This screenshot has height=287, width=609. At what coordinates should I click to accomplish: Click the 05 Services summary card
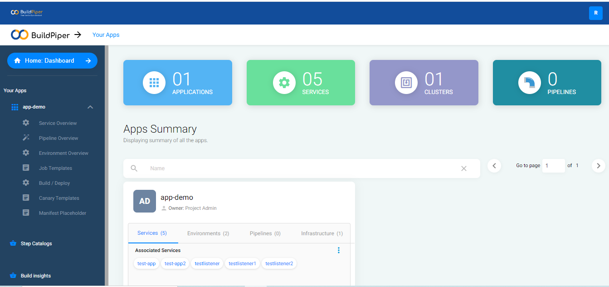[301, 83]
